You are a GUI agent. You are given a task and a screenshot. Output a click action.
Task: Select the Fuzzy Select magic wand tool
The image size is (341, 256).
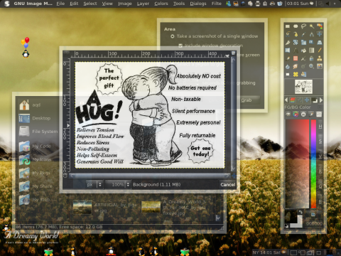[312, 26]
